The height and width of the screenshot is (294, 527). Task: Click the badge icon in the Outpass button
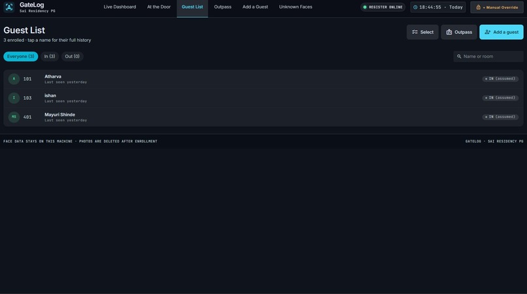pos(449,32)
